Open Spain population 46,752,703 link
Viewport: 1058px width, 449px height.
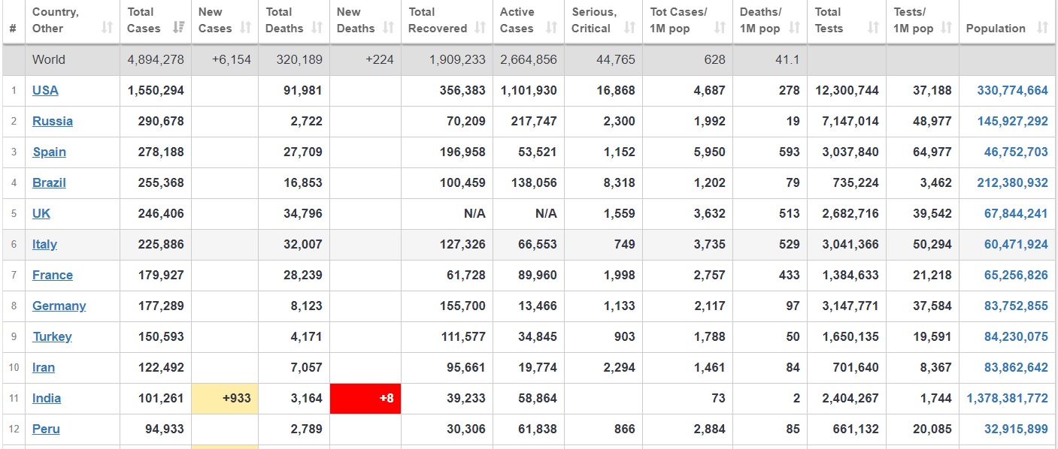click(1016, 152)
